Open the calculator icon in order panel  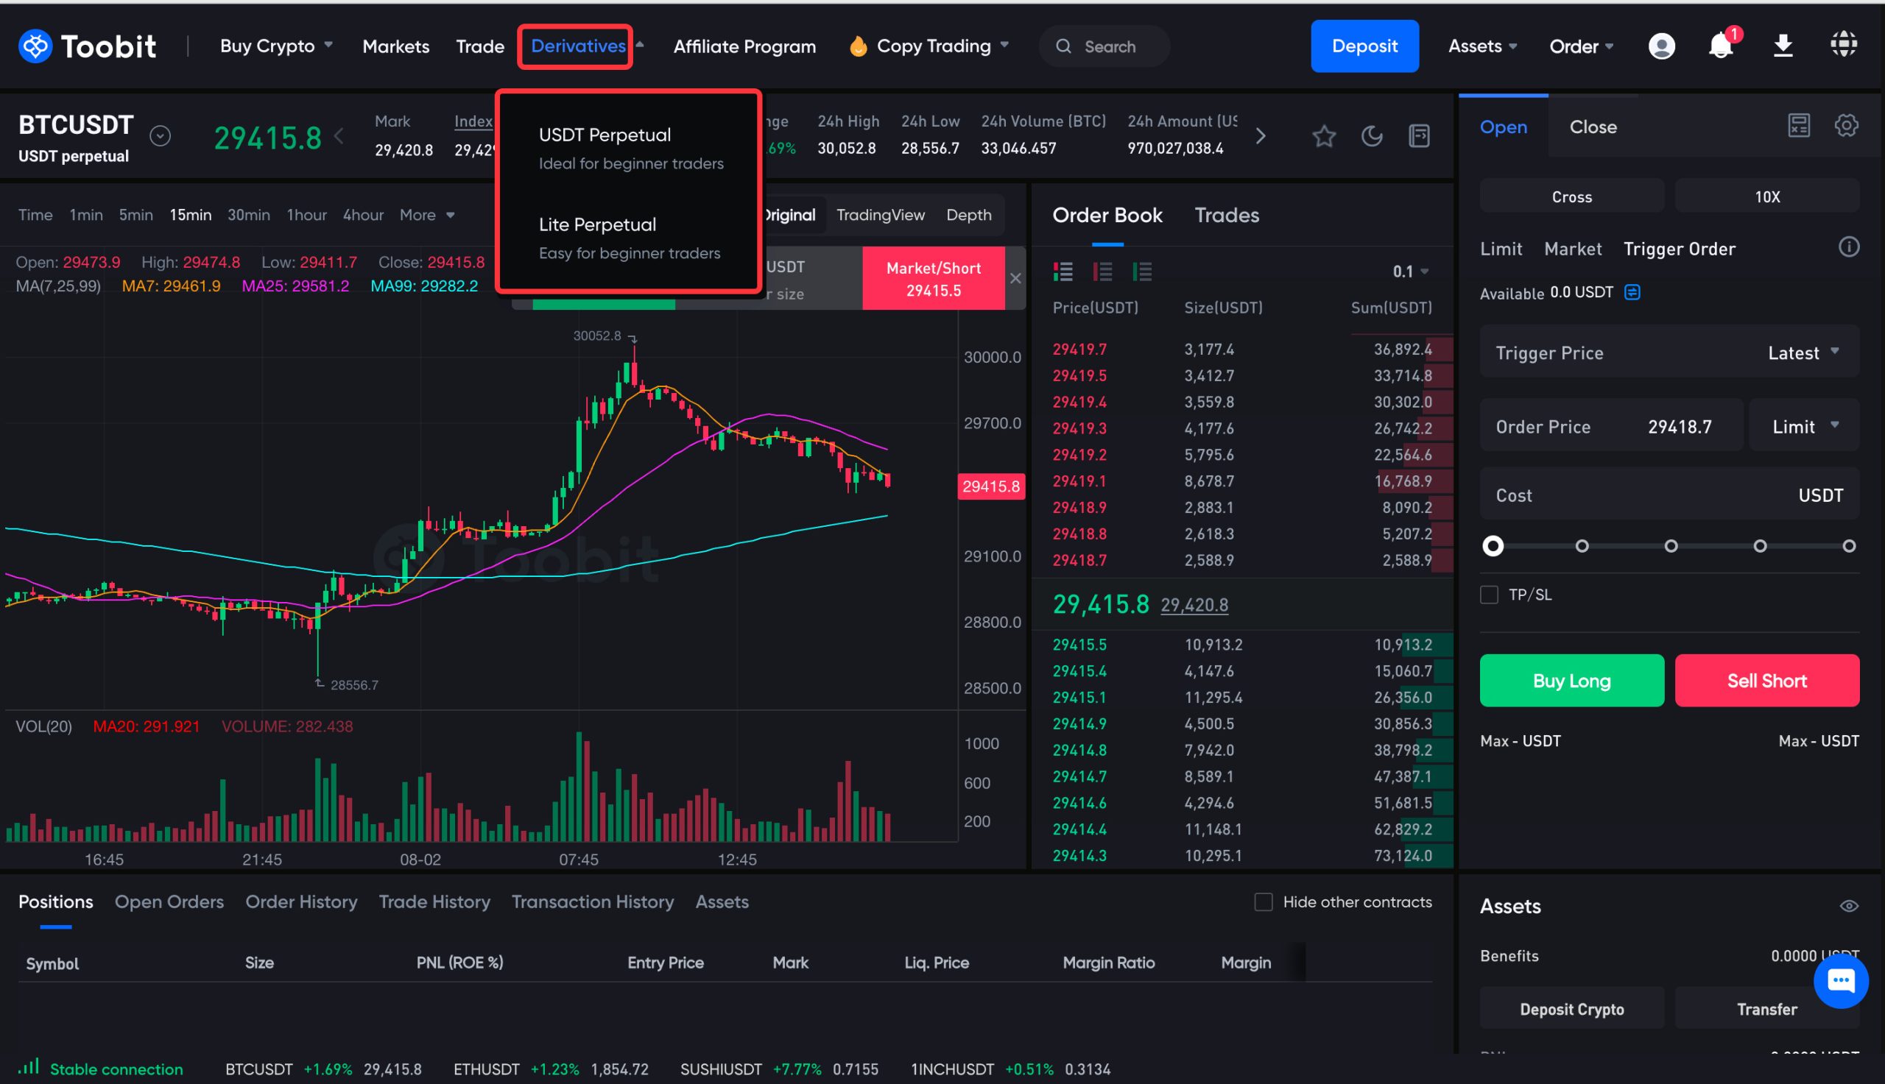pos(1799,126)
